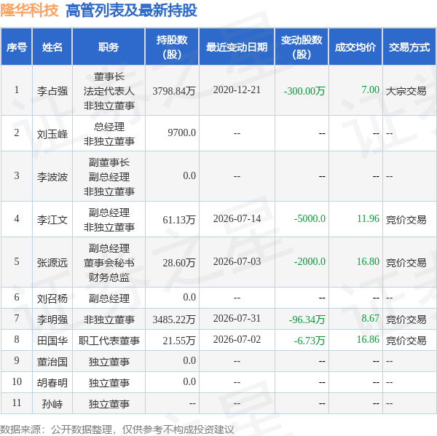Click 独立董事 in 胡春明 row
Screen dimensions: 437x436
pyautogui.click(x=109, y=383)
